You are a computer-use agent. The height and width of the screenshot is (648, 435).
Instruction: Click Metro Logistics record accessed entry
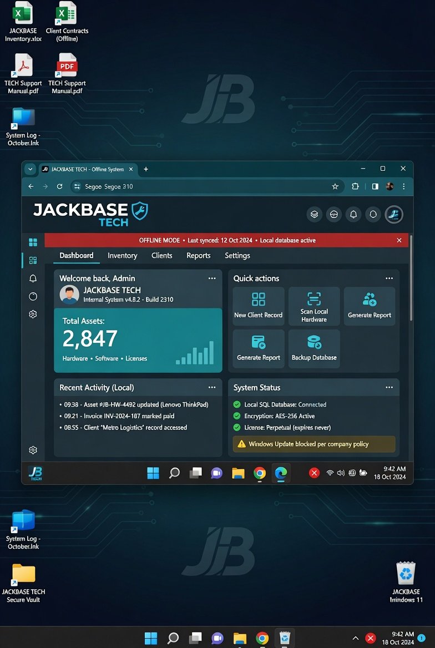click(x=123, y=427)
